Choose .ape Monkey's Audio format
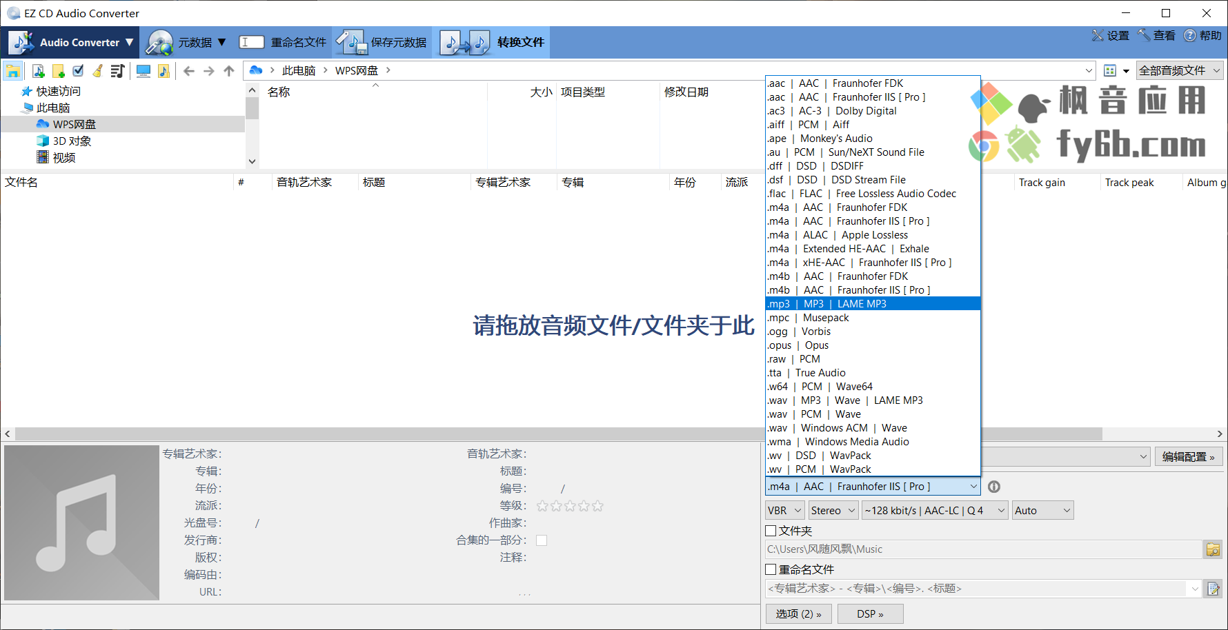Viewport: 1228px width, 630px height. click(873, 139)
